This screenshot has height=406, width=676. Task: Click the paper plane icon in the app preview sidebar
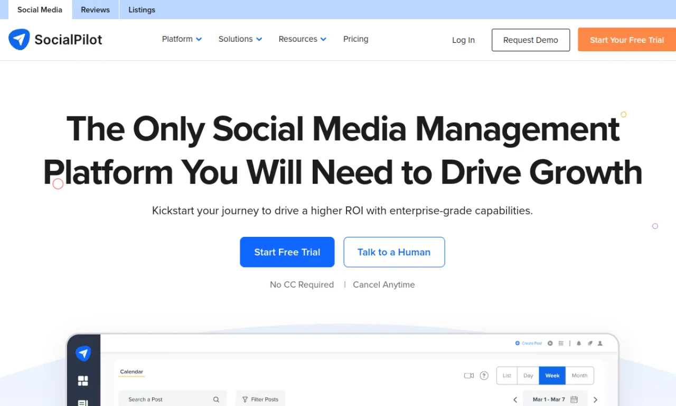click(x=83, y=354)
